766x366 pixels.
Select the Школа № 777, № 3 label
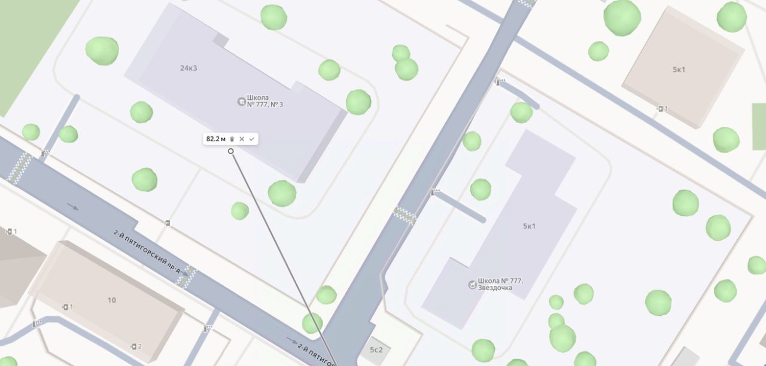click(265, 101)
